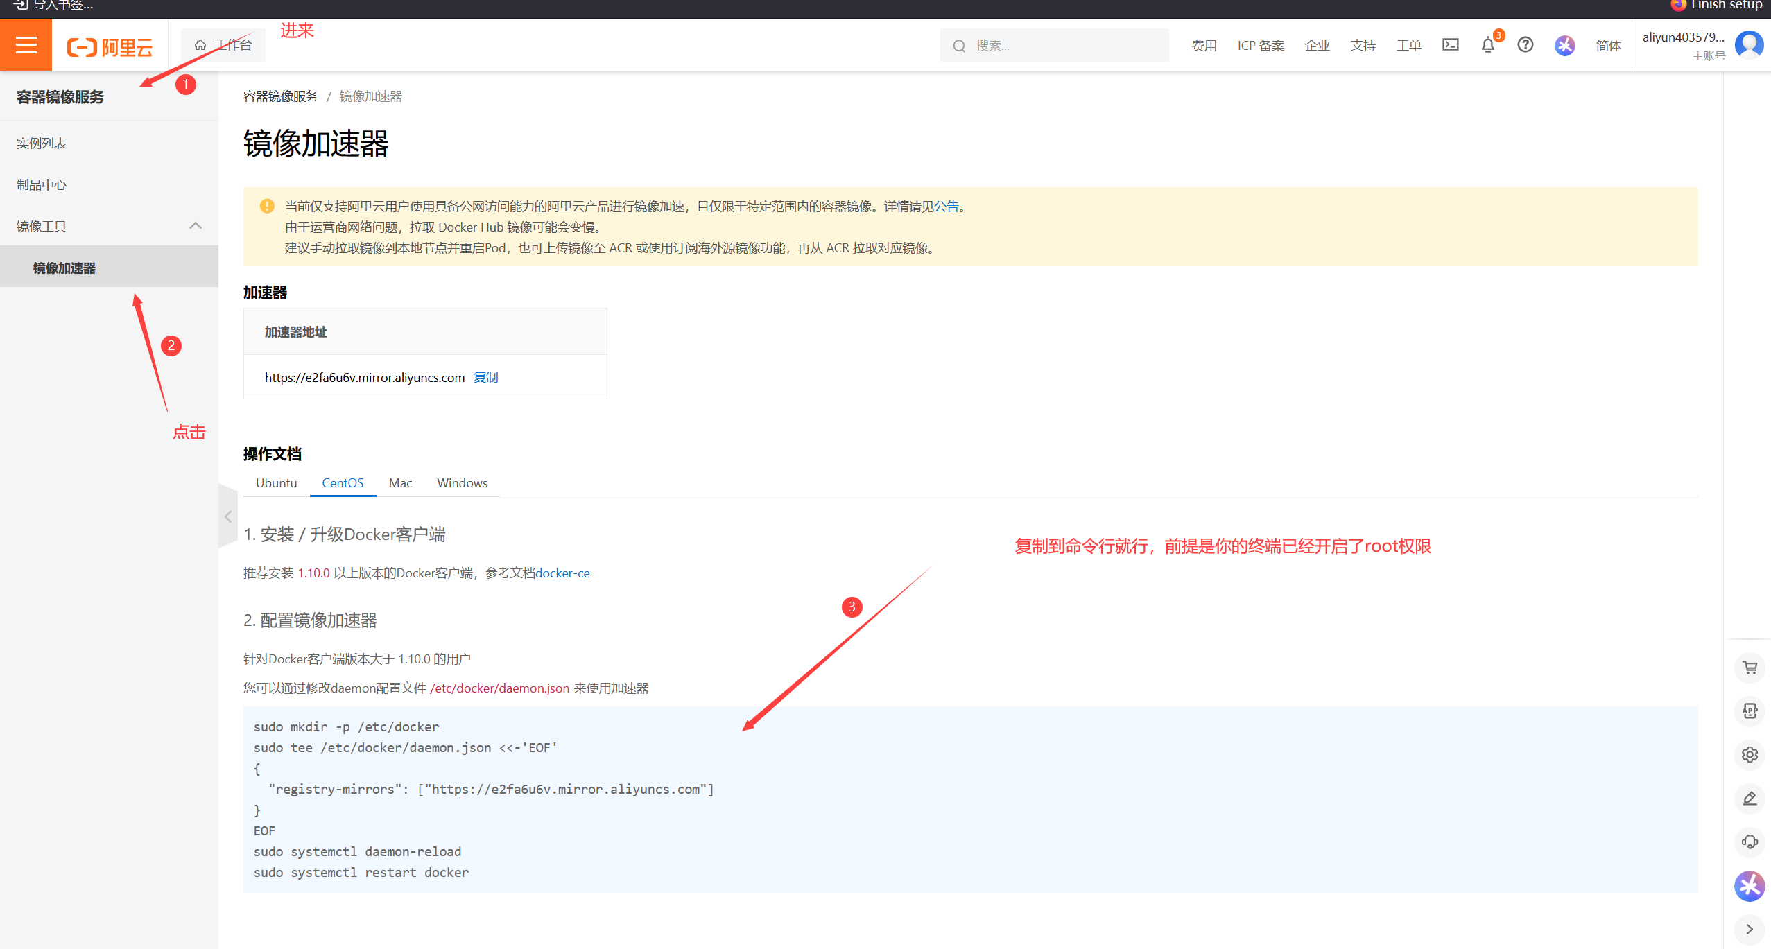Click the user avatar icon
This screenshot has width=1771, height=949.
click(1749, 45)
